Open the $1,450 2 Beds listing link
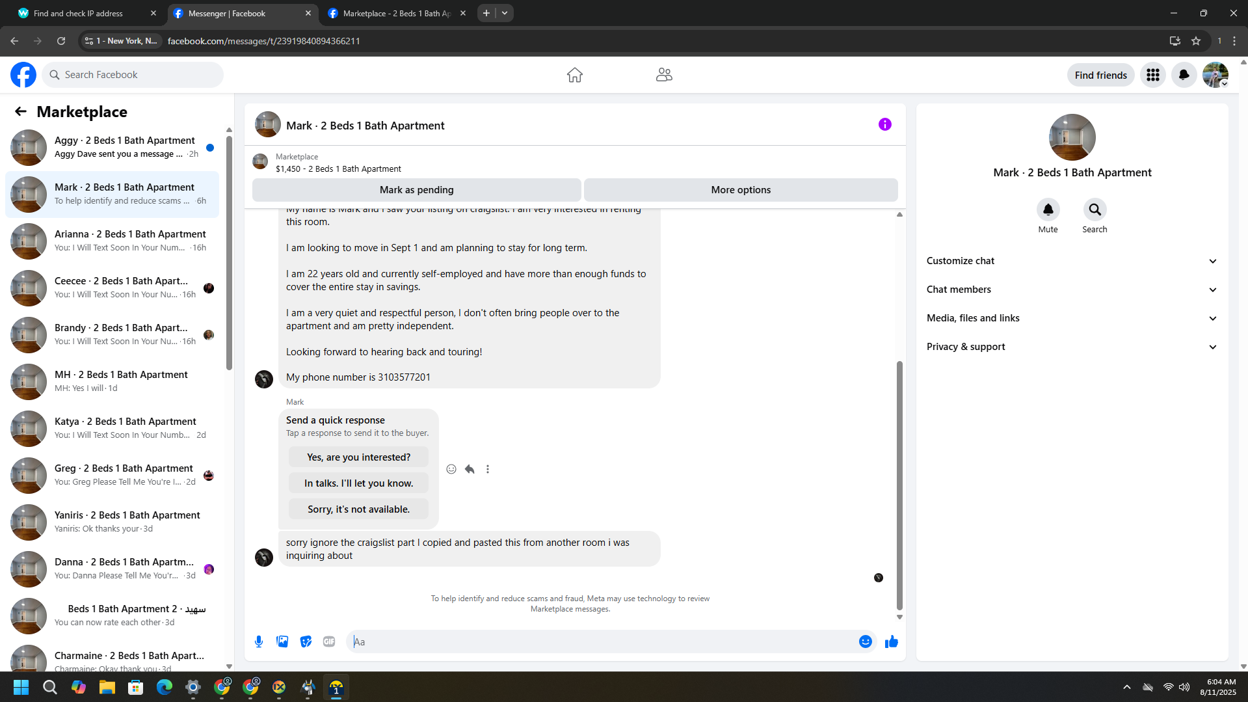 point(338,169)
